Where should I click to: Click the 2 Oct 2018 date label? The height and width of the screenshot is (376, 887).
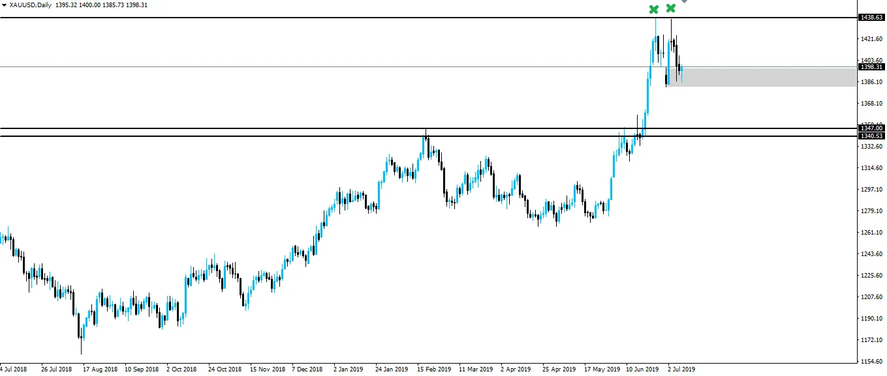pyautogui.click(x=181, y=369)
